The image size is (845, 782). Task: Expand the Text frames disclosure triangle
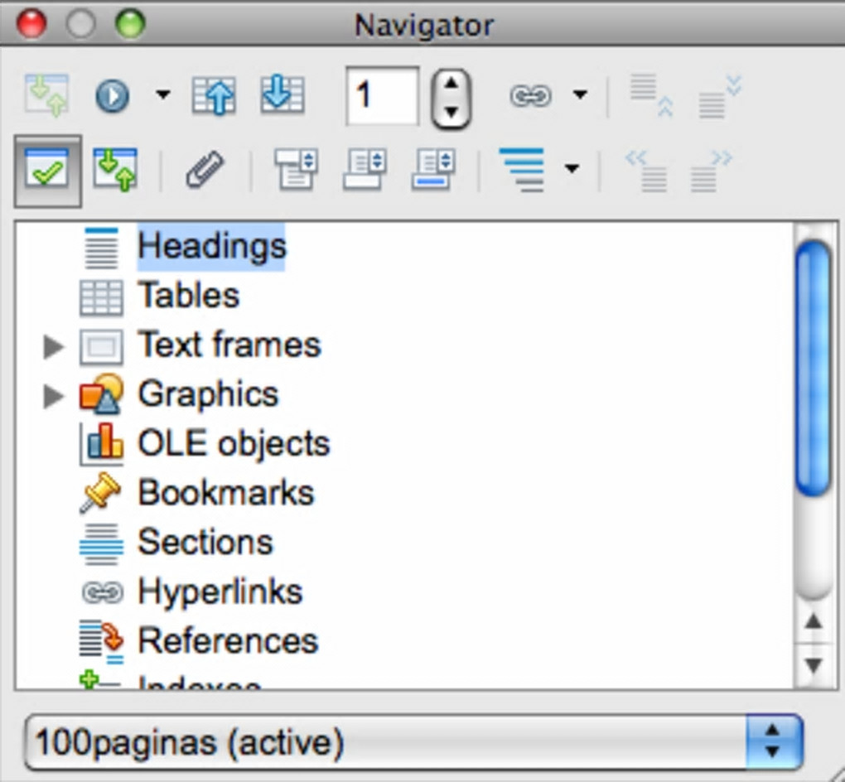53,346
